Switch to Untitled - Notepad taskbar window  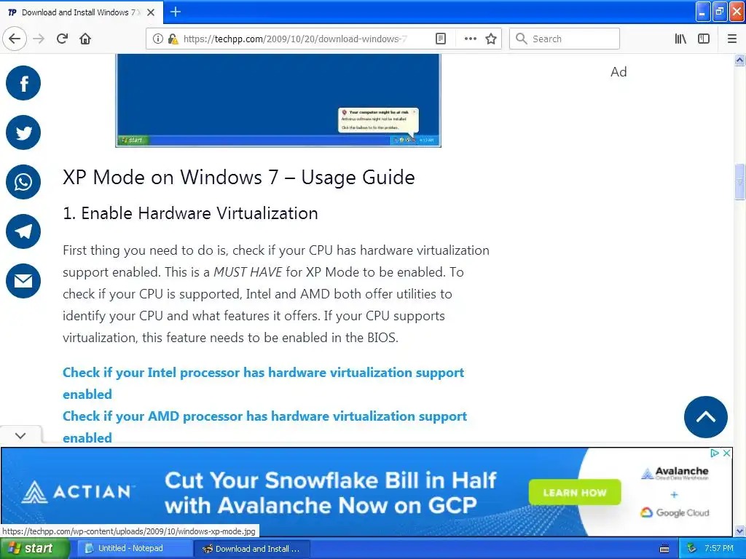tap(135, 549)
